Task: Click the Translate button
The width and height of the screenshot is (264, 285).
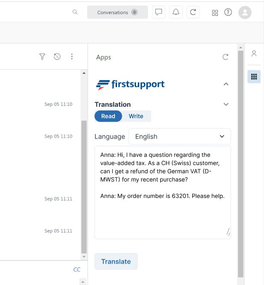Action: 116,261
